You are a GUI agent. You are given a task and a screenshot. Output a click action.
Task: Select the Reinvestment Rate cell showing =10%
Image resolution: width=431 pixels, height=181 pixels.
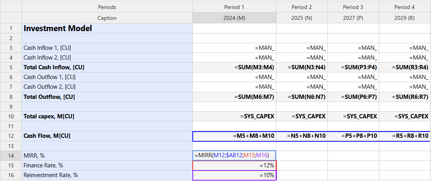[x=234, y=175]
